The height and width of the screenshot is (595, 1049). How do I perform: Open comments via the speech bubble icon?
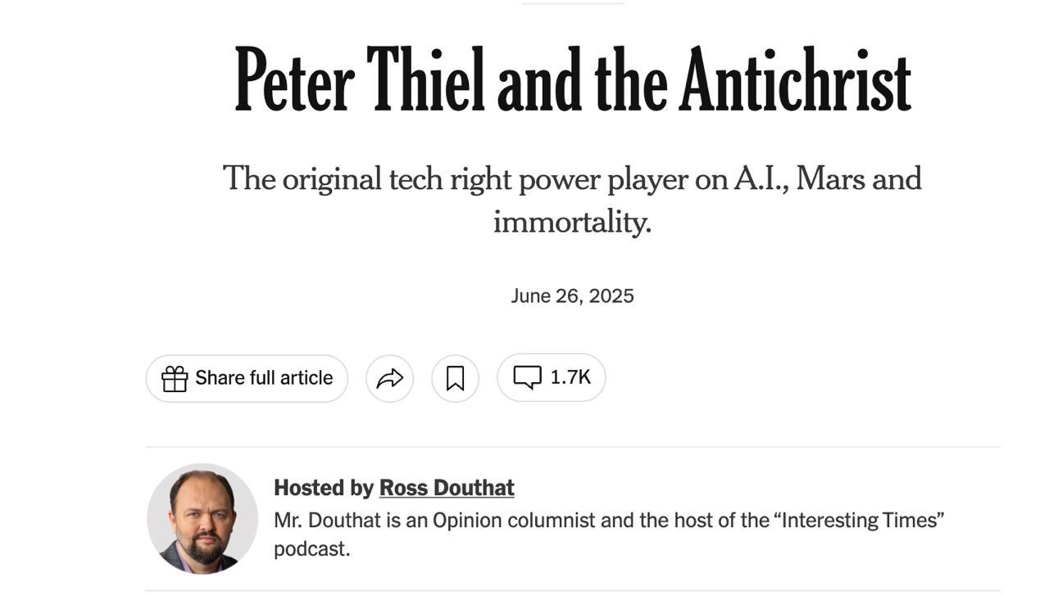click(527, 377)
